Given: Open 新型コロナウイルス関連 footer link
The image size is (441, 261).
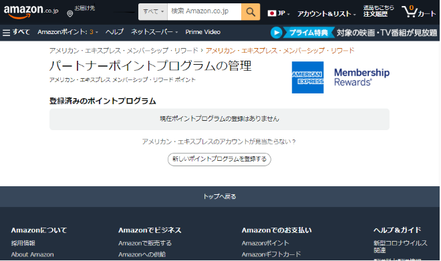Looking at the screenshot, I should point(400,246).
